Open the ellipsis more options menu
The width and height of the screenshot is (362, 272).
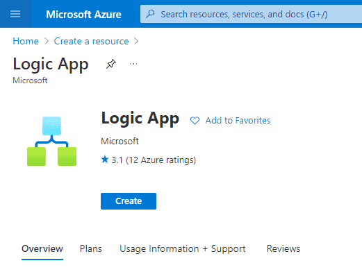(x=133, y=64)
